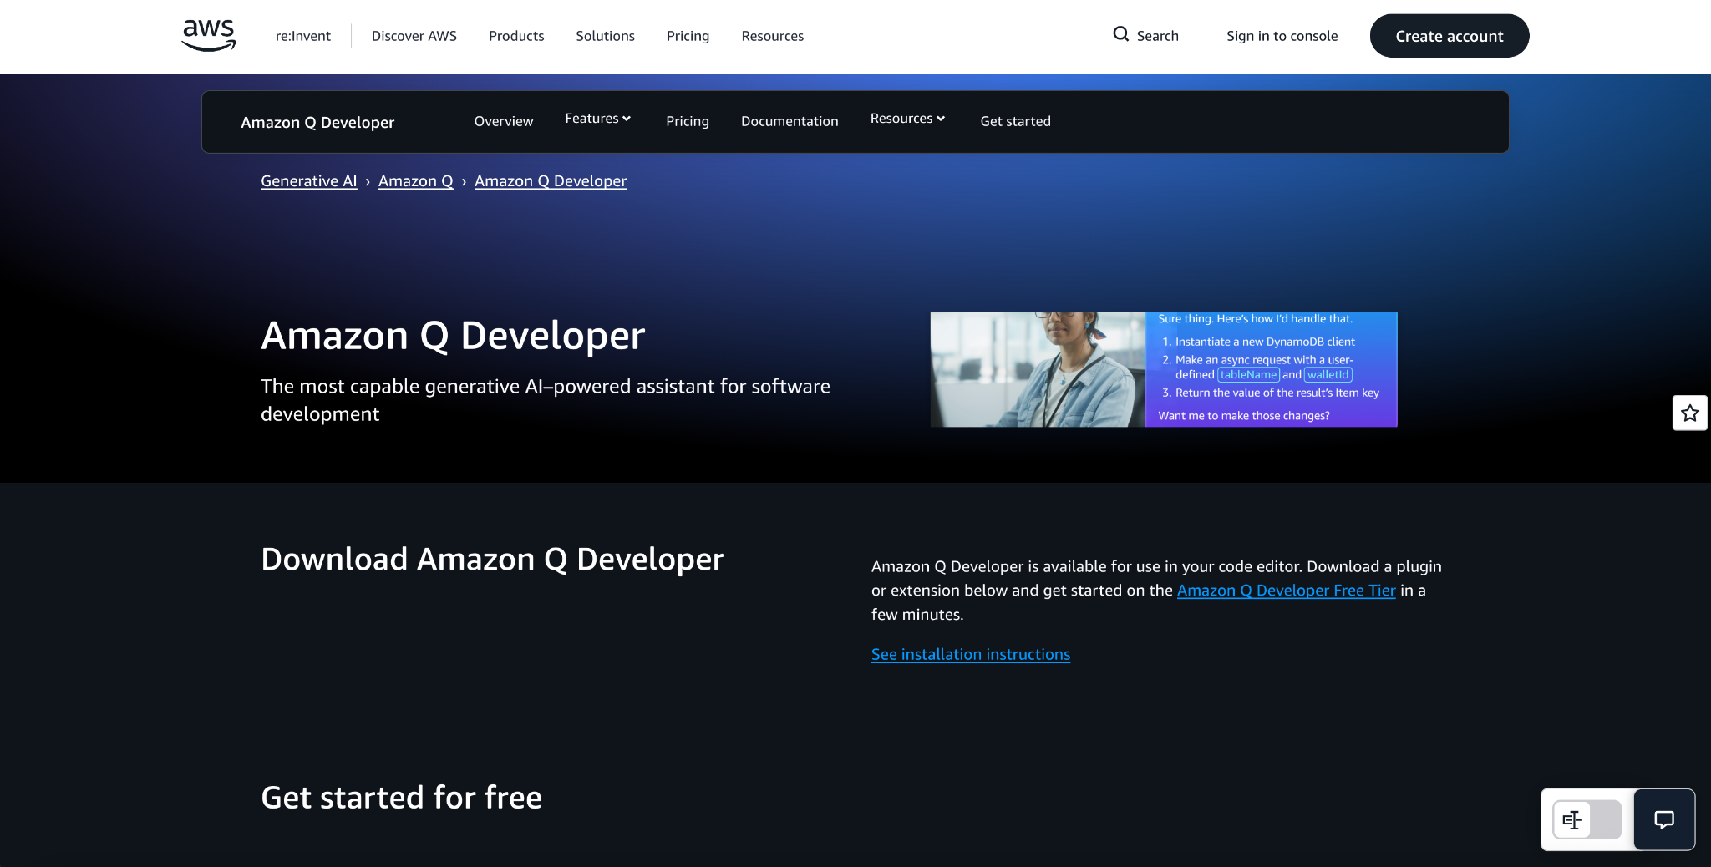1711x867 pixels.
Task: Open the favorites star icon
Action: (x=1690, y=413)
